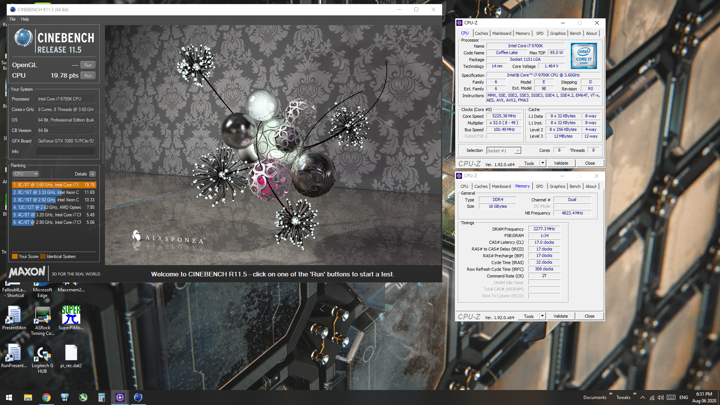Open the RunPresentMon desktop file

14,356
